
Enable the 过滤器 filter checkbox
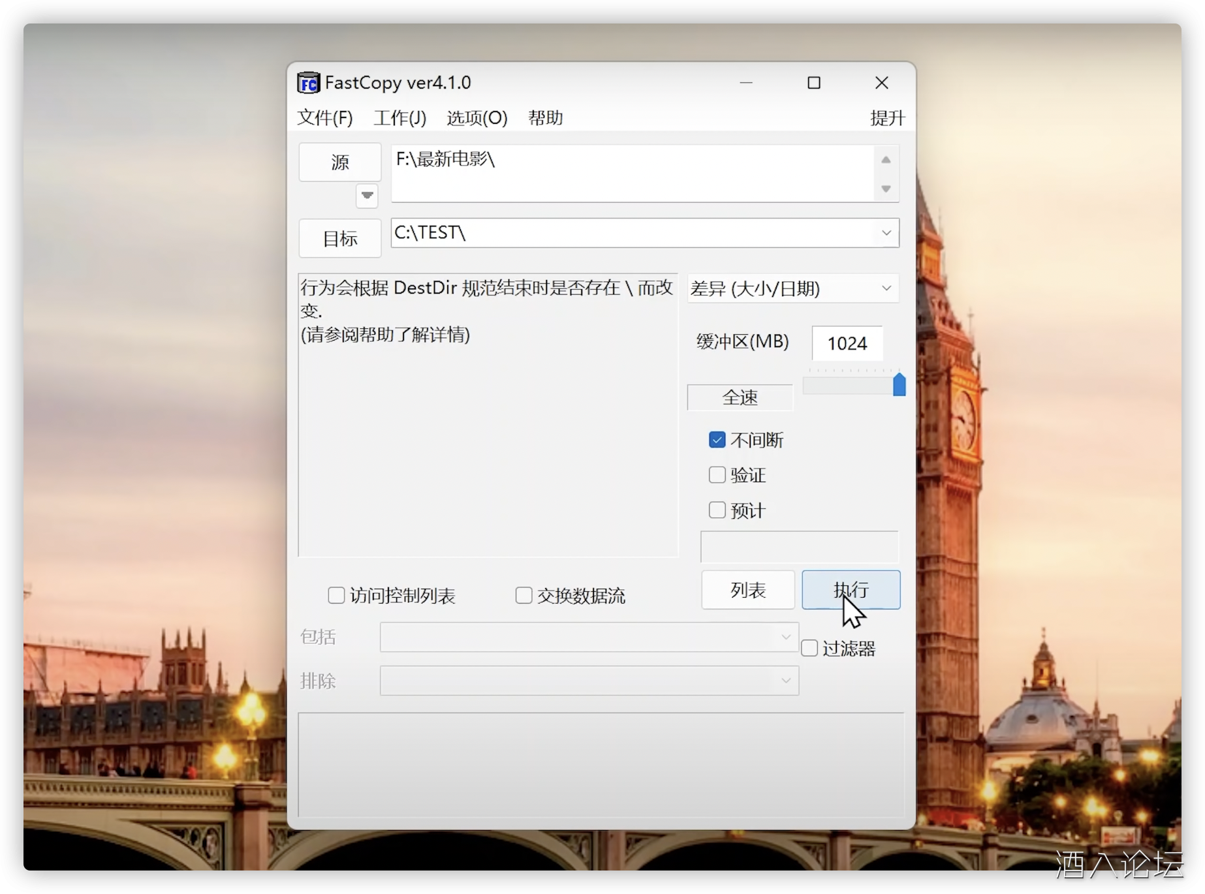(x=809, y=648)
